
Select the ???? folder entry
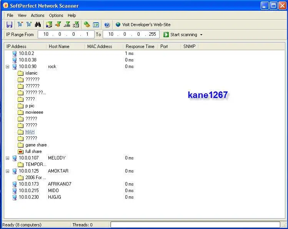tap(30, 99)
